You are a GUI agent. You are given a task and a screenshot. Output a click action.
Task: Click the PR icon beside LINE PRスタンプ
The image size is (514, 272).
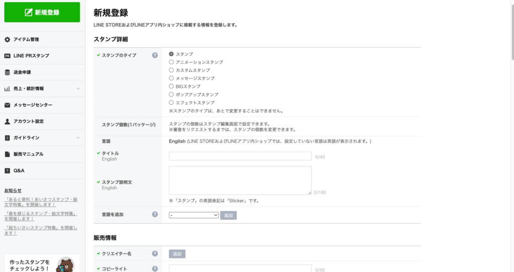[7, 56]
